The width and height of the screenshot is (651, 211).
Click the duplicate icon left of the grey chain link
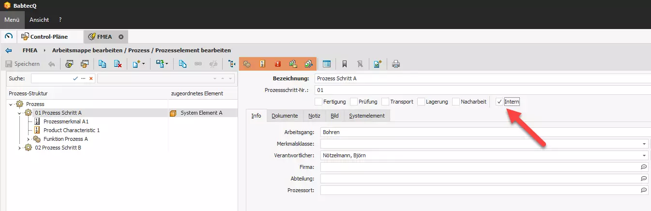[x=182, y=64]
